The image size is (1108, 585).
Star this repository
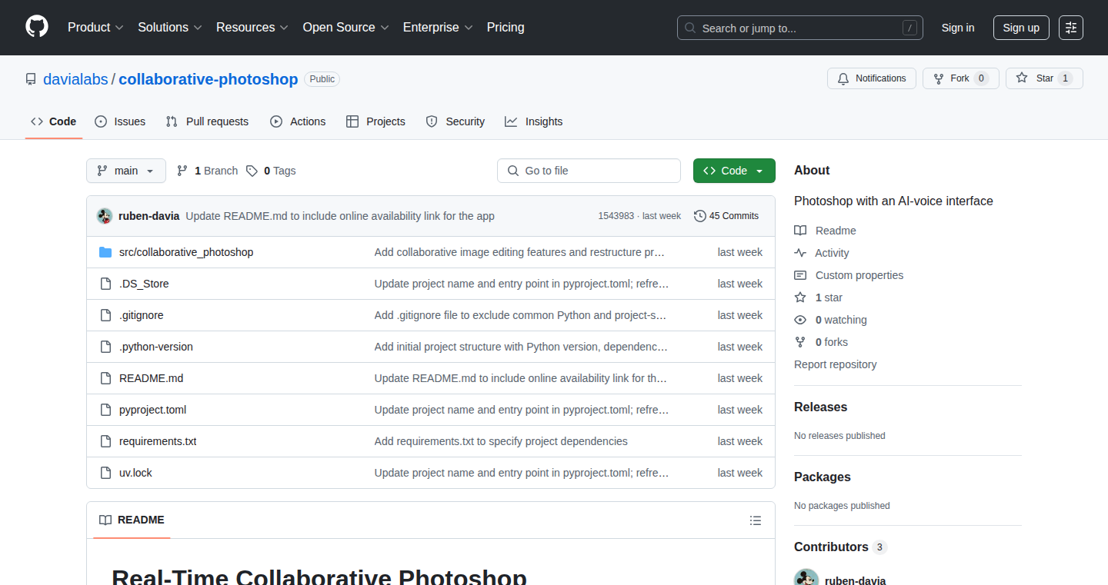click(x=1044, y=78)
